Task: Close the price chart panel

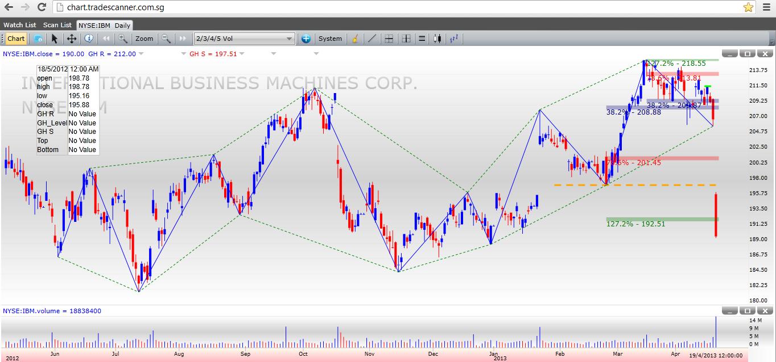Action: (765, 53)
